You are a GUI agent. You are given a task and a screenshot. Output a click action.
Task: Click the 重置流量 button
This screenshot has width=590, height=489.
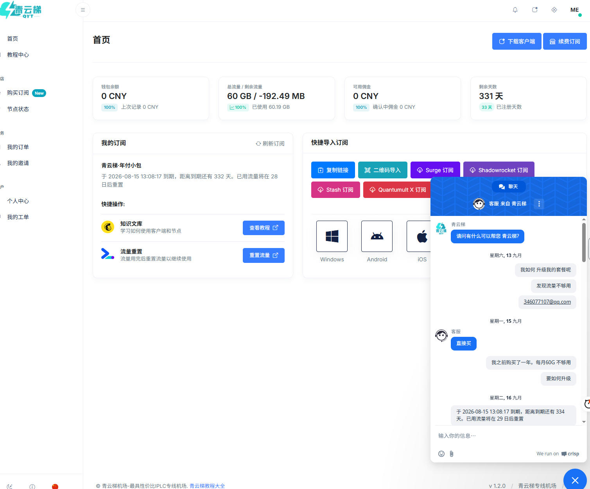coord(264,255)
